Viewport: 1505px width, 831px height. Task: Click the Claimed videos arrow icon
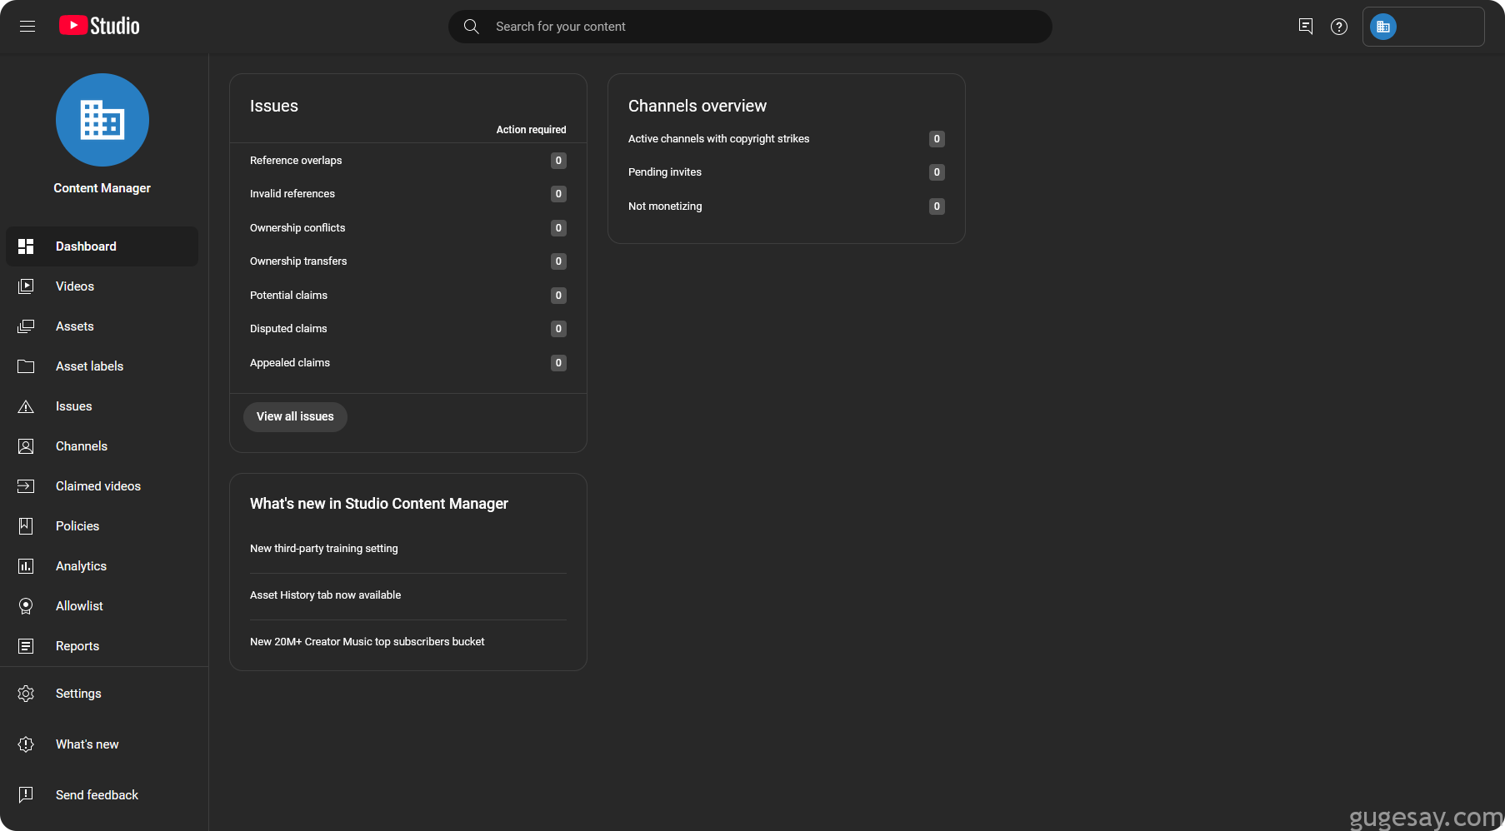26,486
